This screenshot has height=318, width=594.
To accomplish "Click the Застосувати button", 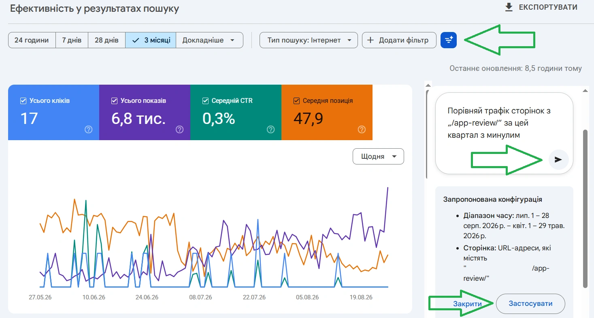I will [530, 304].
